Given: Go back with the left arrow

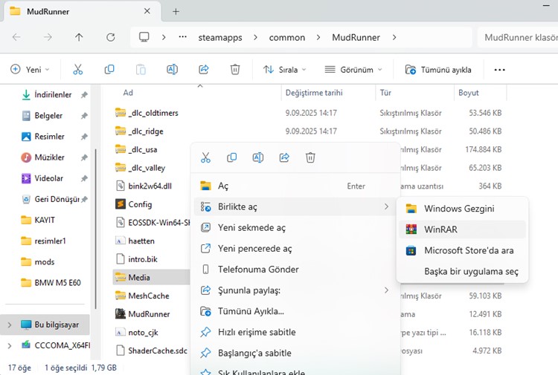Looking at the screenshot, I should click(x=16, y=37).
